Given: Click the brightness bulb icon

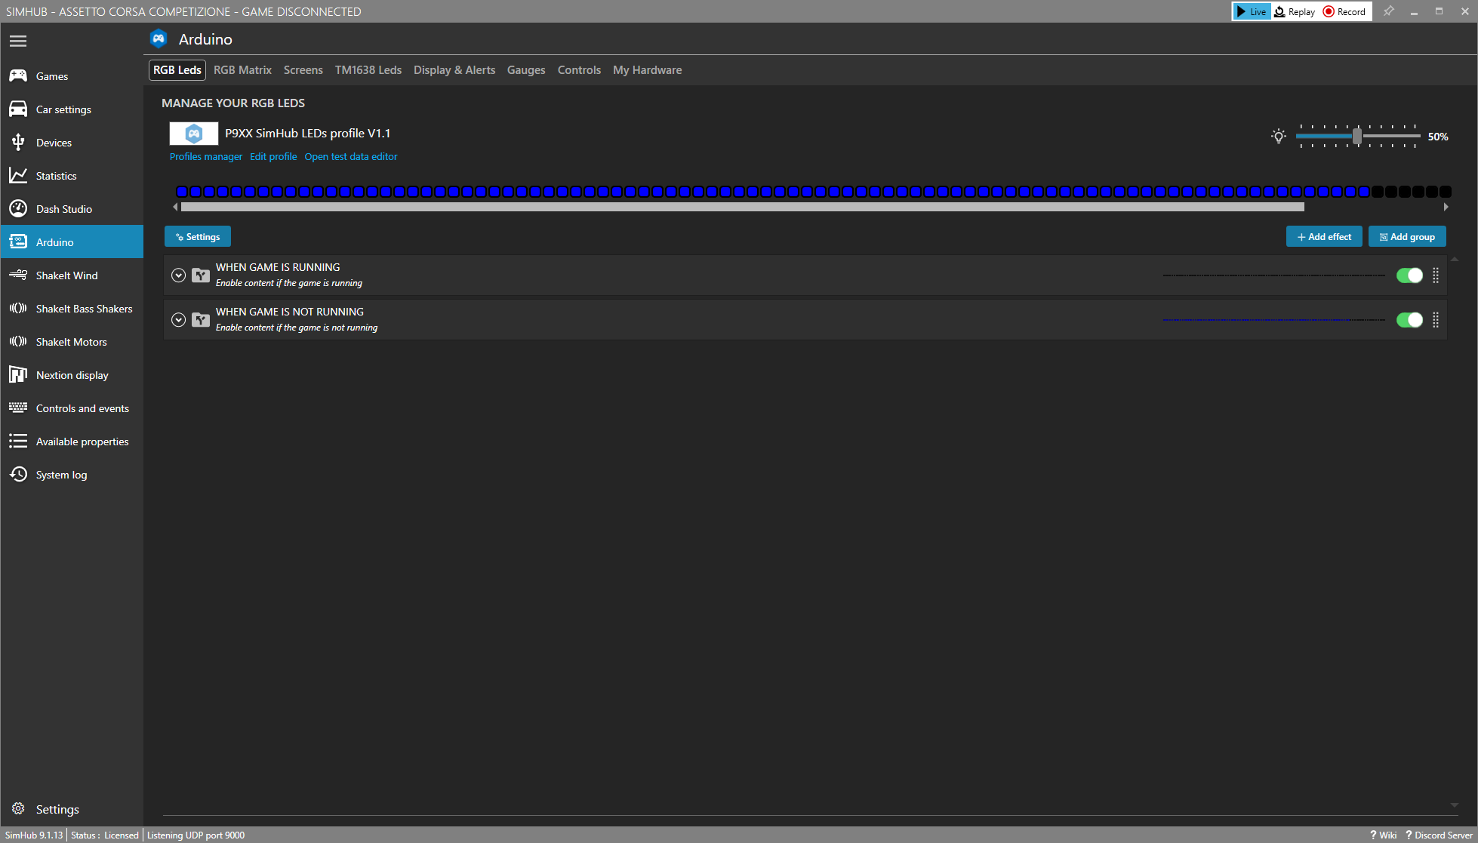Looking at the screenshot, I should tap(1279, 137).
